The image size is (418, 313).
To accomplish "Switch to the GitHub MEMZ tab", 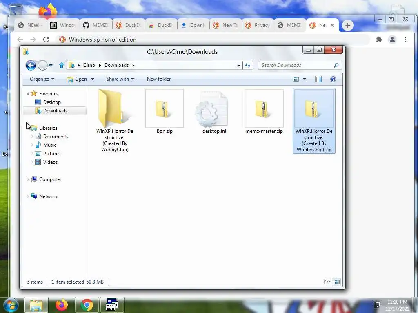I will click(x=96, y=25).
